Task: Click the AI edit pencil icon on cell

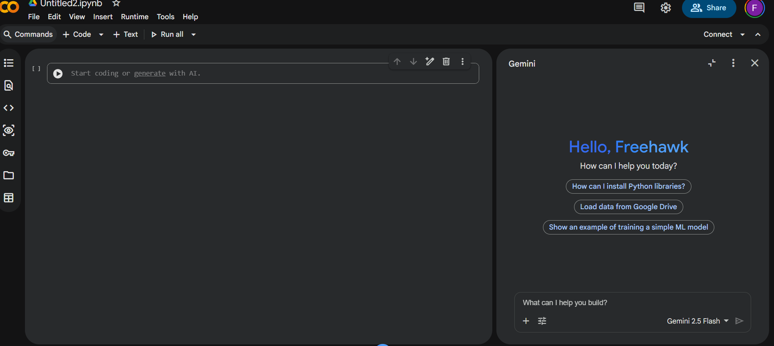Action: 430,61
